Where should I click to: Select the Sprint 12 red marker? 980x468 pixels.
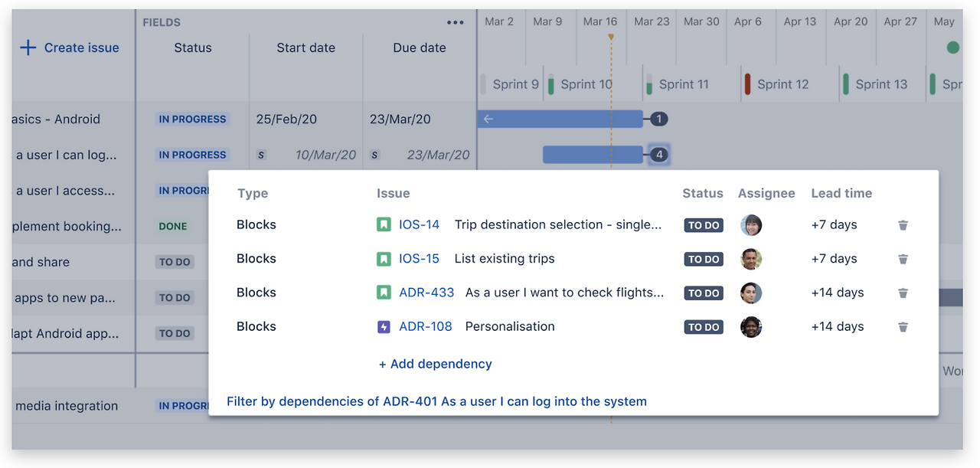tap(747, 84)
